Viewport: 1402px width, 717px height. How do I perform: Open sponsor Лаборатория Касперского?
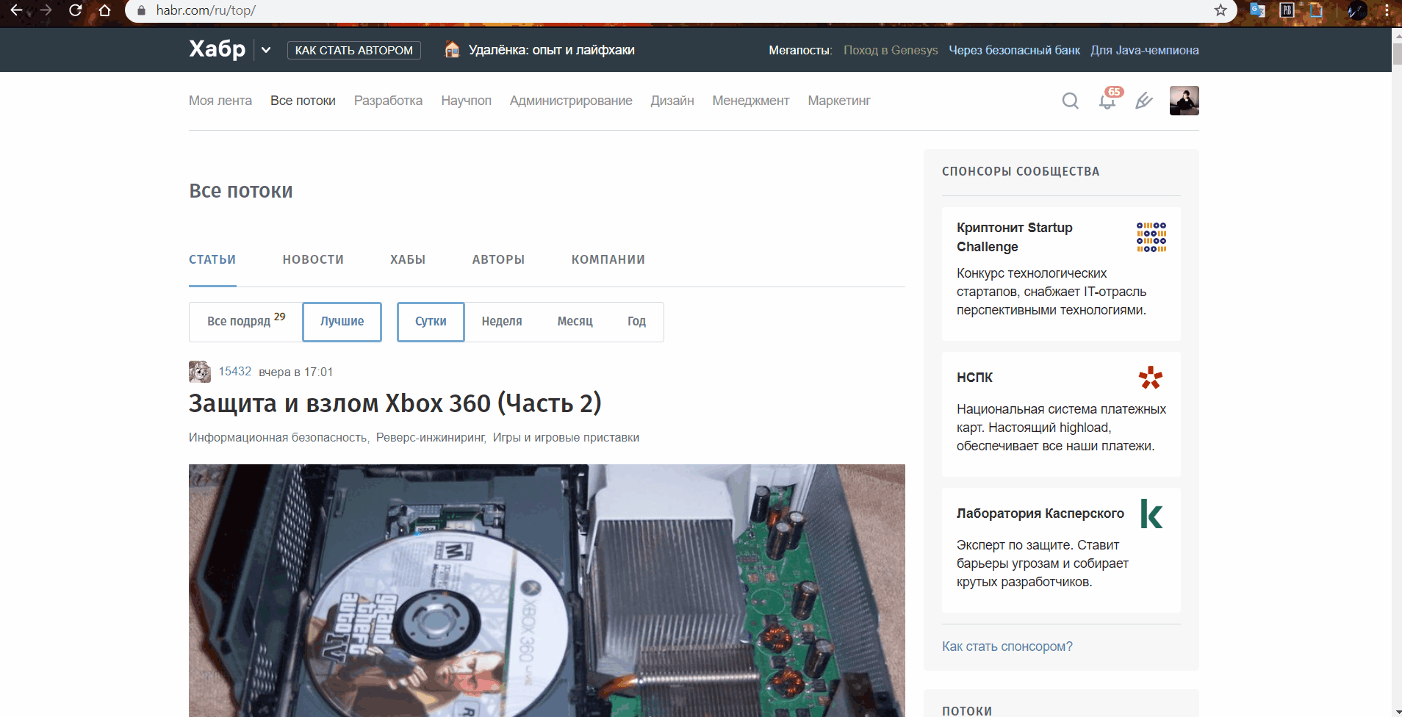[x=1040, y=514]
